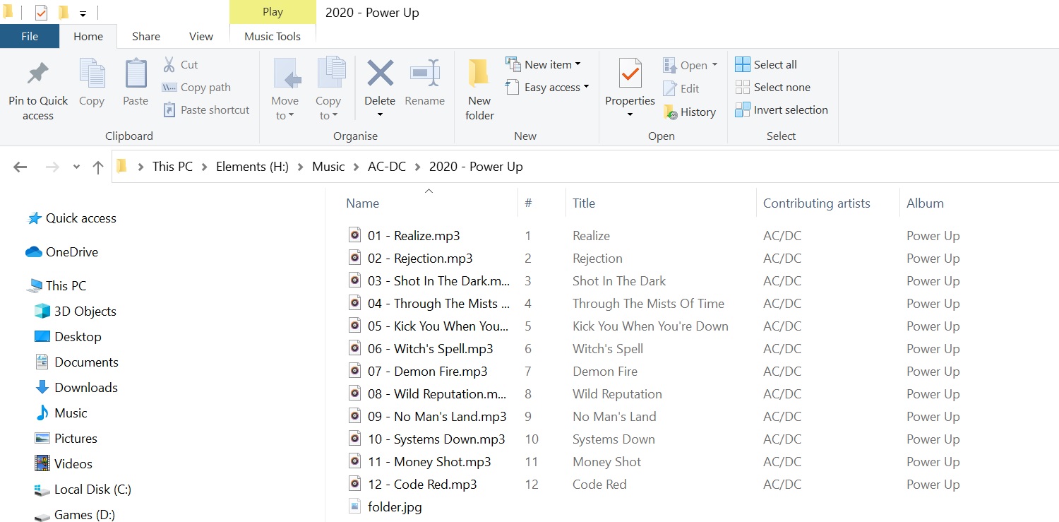Select 11 - Money Shot.mp3 file
The width and height of the screenshot is (1059, 522).
click(x=420, y=462)
